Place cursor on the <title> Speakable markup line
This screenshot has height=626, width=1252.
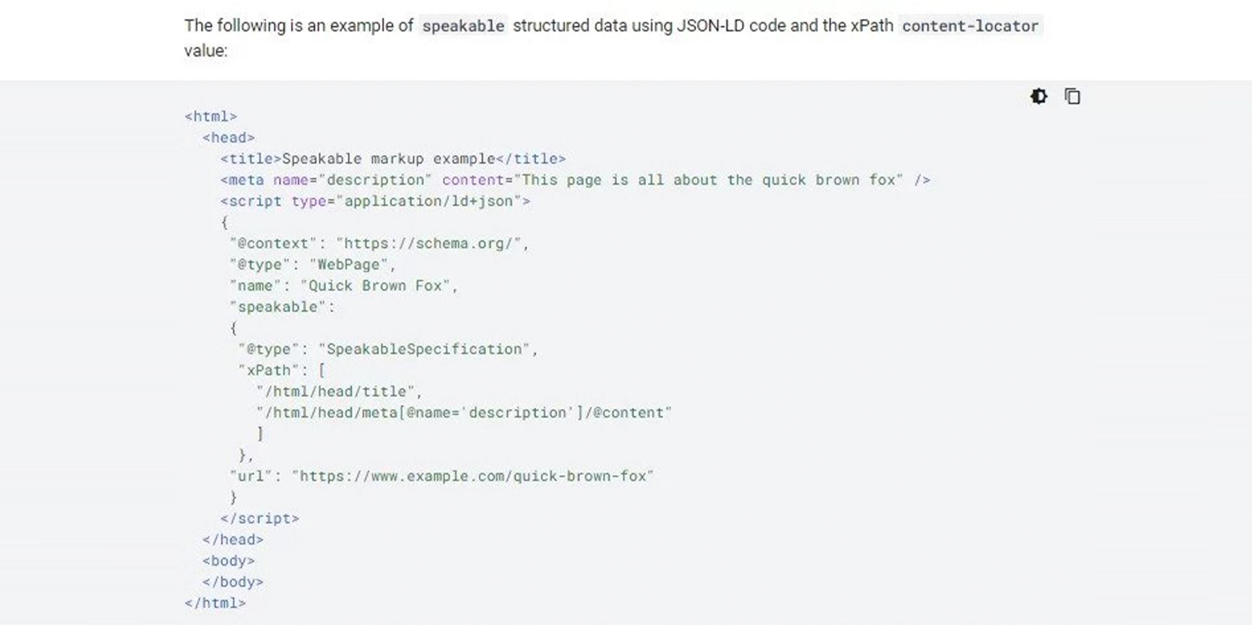(x=393, y=159)
